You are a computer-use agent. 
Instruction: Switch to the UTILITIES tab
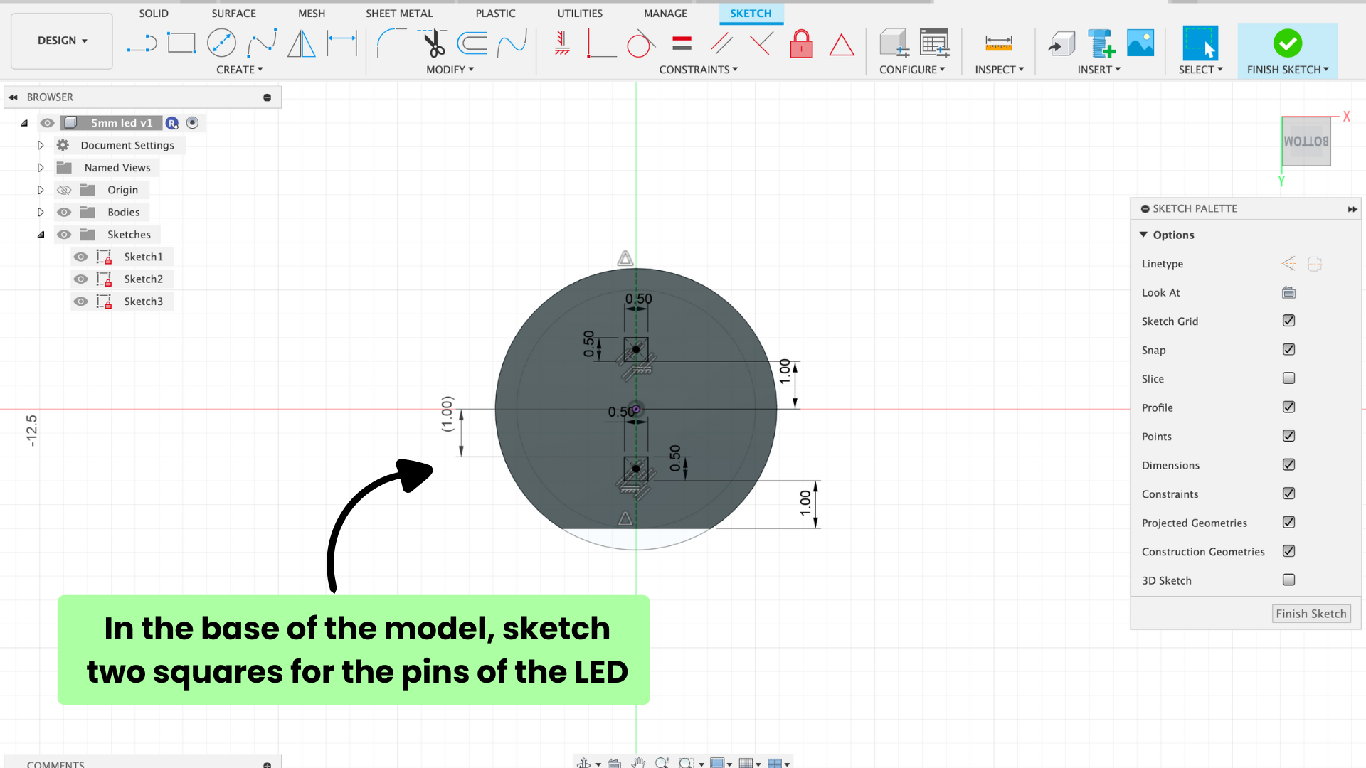(580, 14)
